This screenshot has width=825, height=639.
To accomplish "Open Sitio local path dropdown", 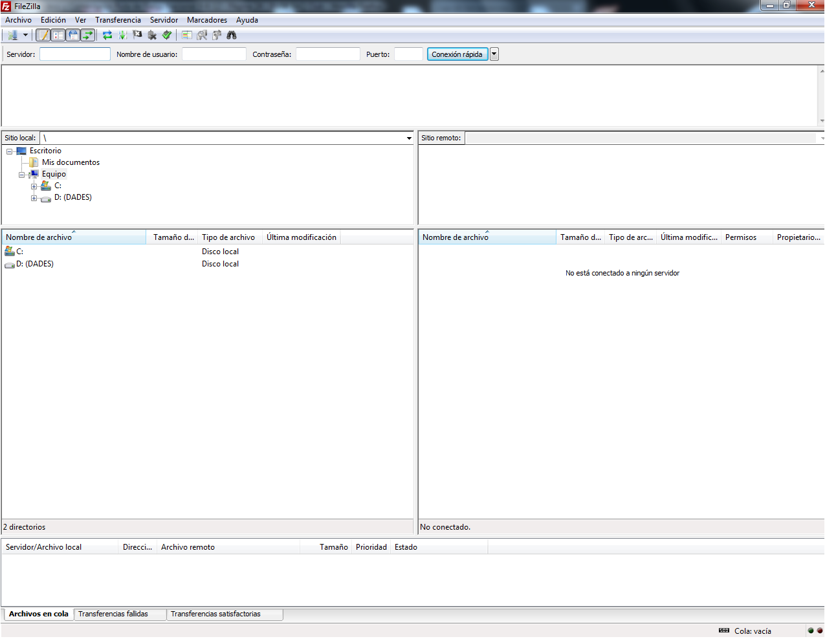I will coord(409,138).
